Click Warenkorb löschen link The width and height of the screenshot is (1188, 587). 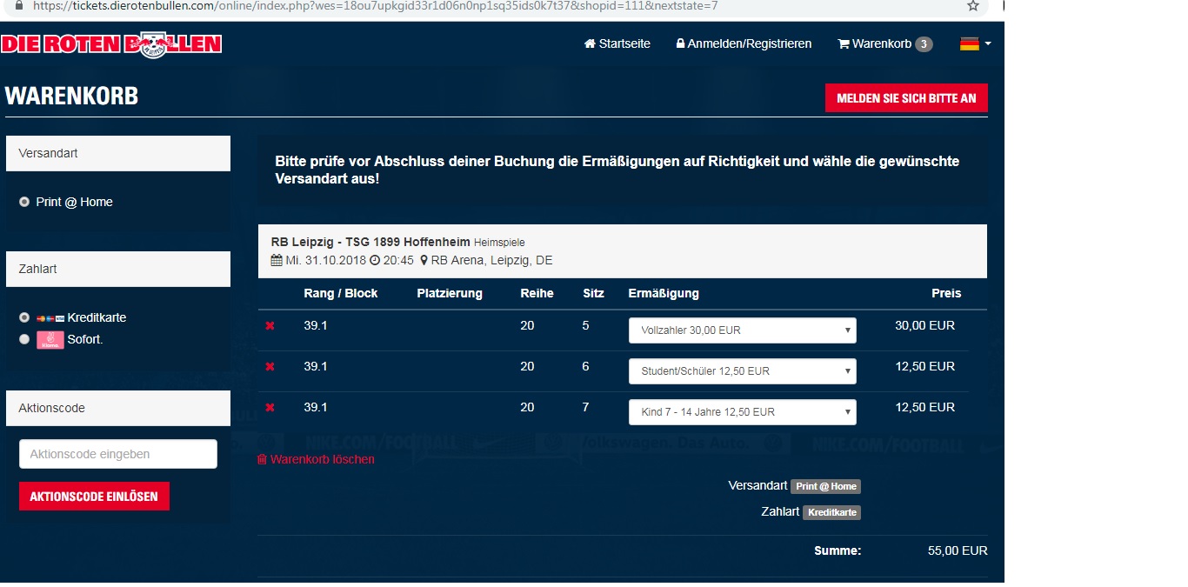(316, 459)
